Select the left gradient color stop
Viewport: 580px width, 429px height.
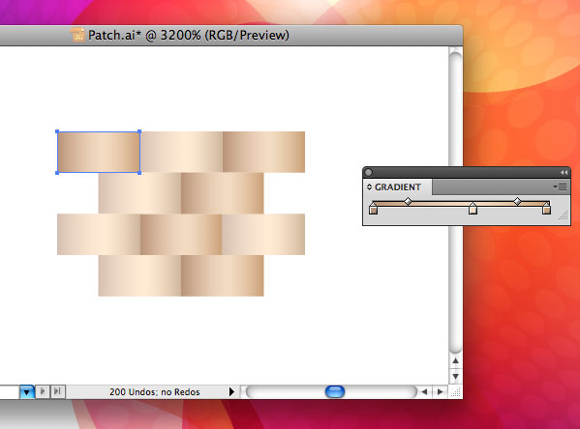pos(373,209)
